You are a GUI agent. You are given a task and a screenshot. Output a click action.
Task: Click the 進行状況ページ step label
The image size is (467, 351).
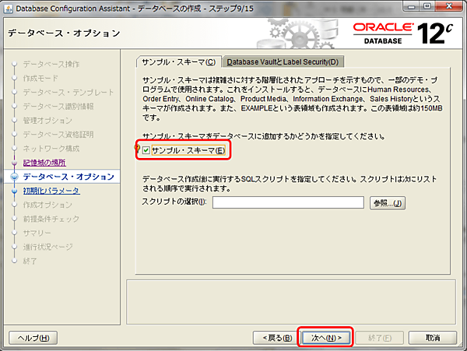tap(47, 247)
